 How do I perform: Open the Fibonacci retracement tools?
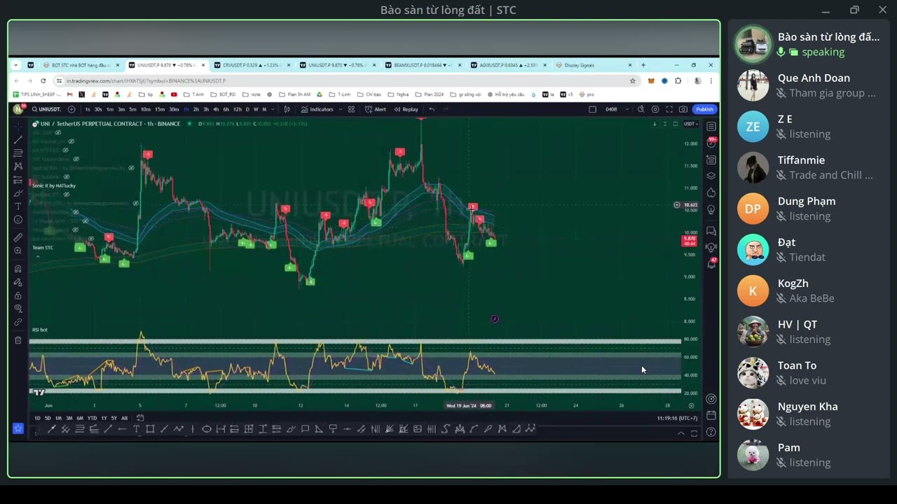pos(18,153)
